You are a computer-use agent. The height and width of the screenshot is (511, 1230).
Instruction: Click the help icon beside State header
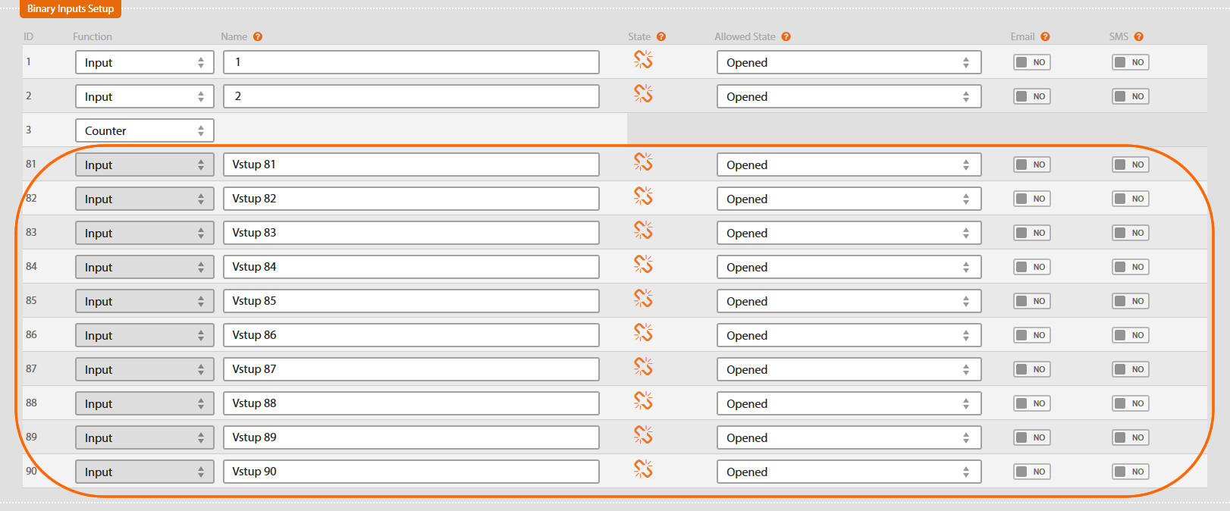(x=661, y=36)
